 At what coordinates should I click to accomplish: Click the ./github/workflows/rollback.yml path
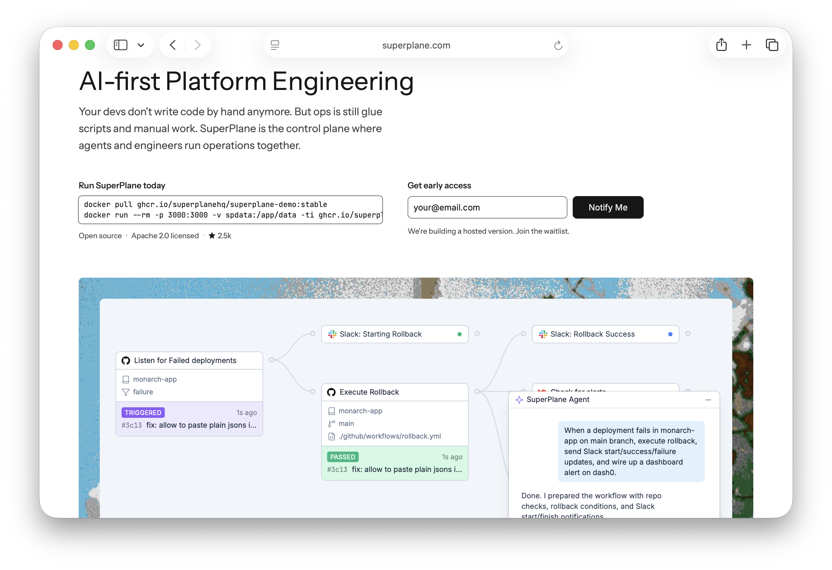pos(390,436)
